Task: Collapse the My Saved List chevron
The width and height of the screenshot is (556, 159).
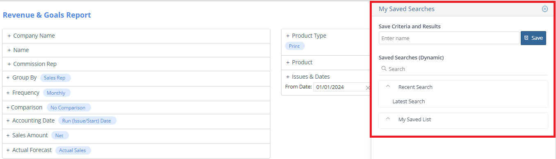Action: coord(388,119)
